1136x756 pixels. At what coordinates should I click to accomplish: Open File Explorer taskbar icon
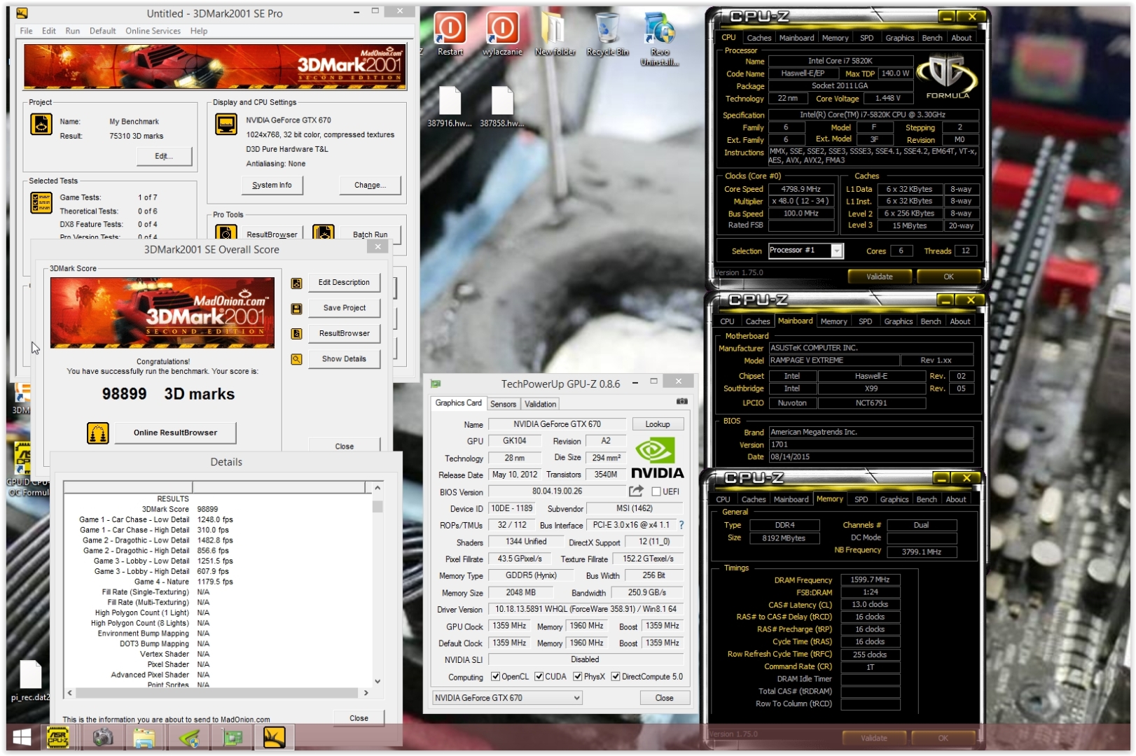[144, 737]
